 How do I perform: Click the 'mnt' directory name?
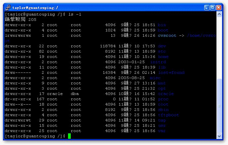[x=162, y=83]
